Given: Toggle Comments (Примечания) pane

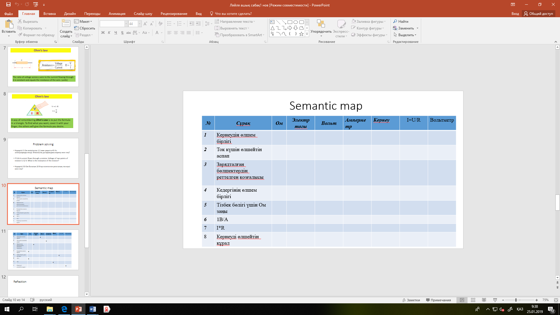Looking at the screenshot, I should [x=438, y=300].
